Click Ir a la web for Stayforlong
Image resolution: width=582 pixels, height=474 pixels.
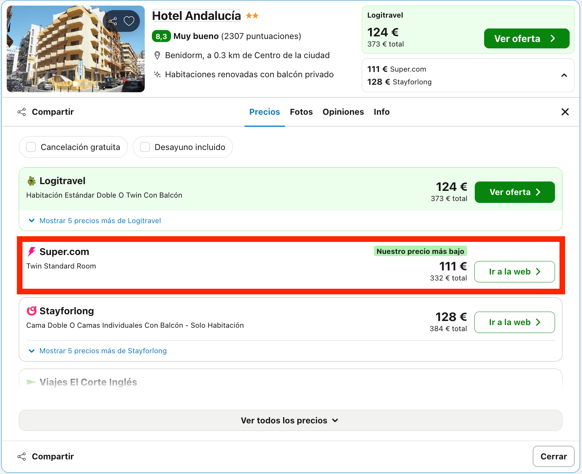coord(514,322)
